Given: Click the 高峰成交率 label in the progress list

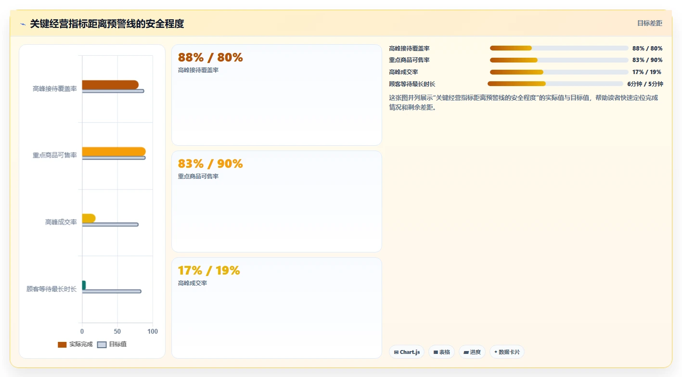Looking at the screenshot, I should [x=403, y=72].
